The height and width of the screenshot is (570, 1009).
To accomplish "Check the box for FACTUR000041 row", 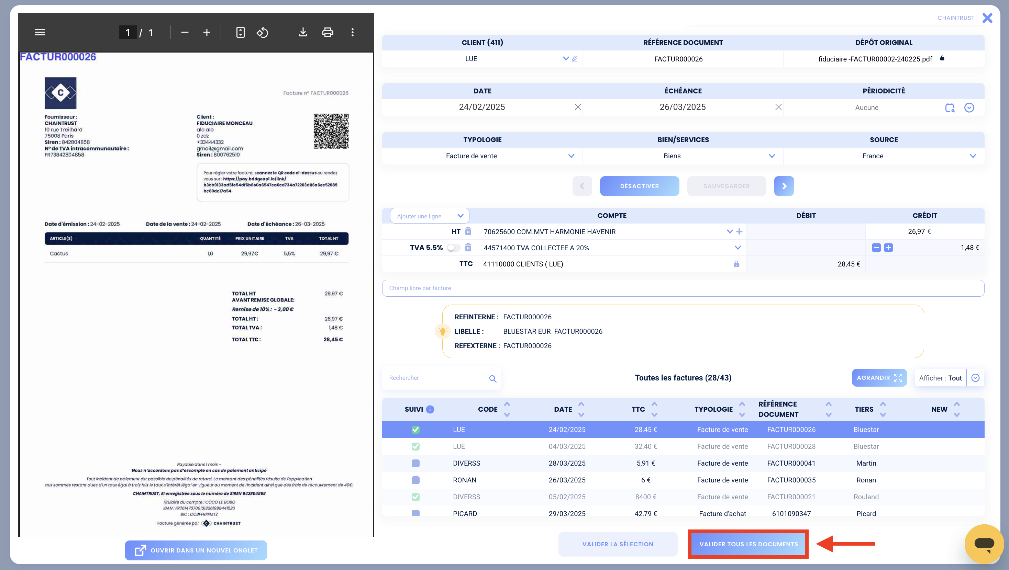I will [415, 463].
